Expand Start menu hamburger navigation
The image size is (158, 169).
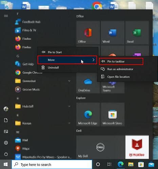click(x=6, y=16)
